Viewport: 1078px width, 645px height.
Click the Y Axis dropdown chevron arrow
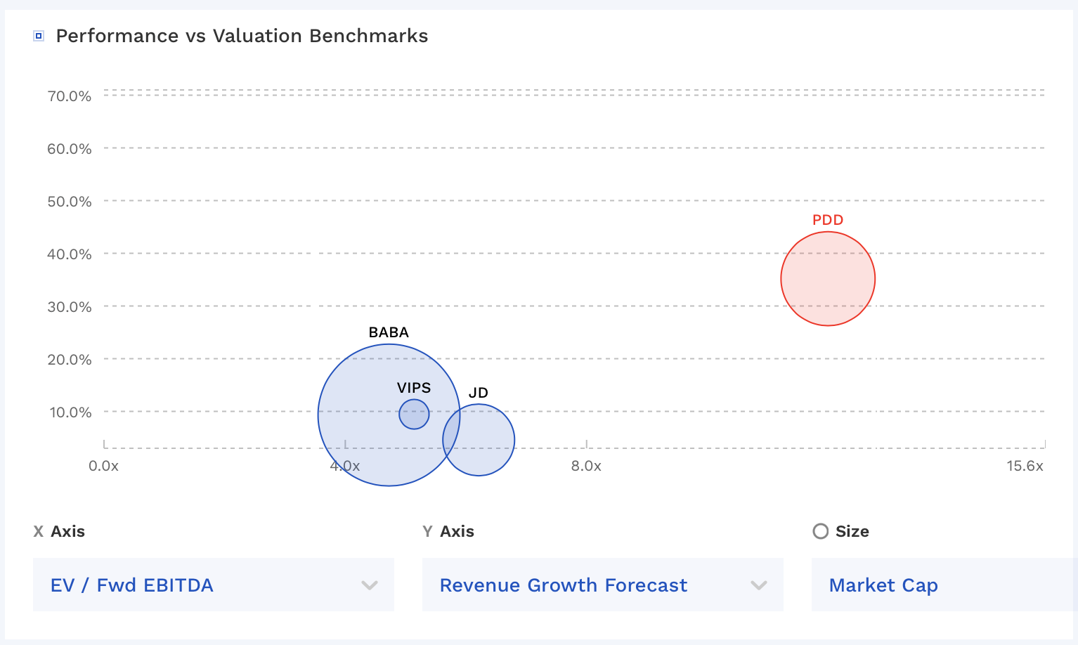tap(759, 585)
